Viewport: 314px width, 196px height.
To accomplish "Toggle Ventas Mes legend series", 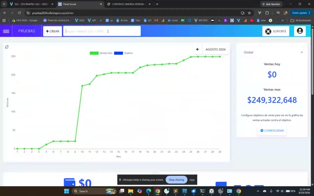I will coord(101,53).
